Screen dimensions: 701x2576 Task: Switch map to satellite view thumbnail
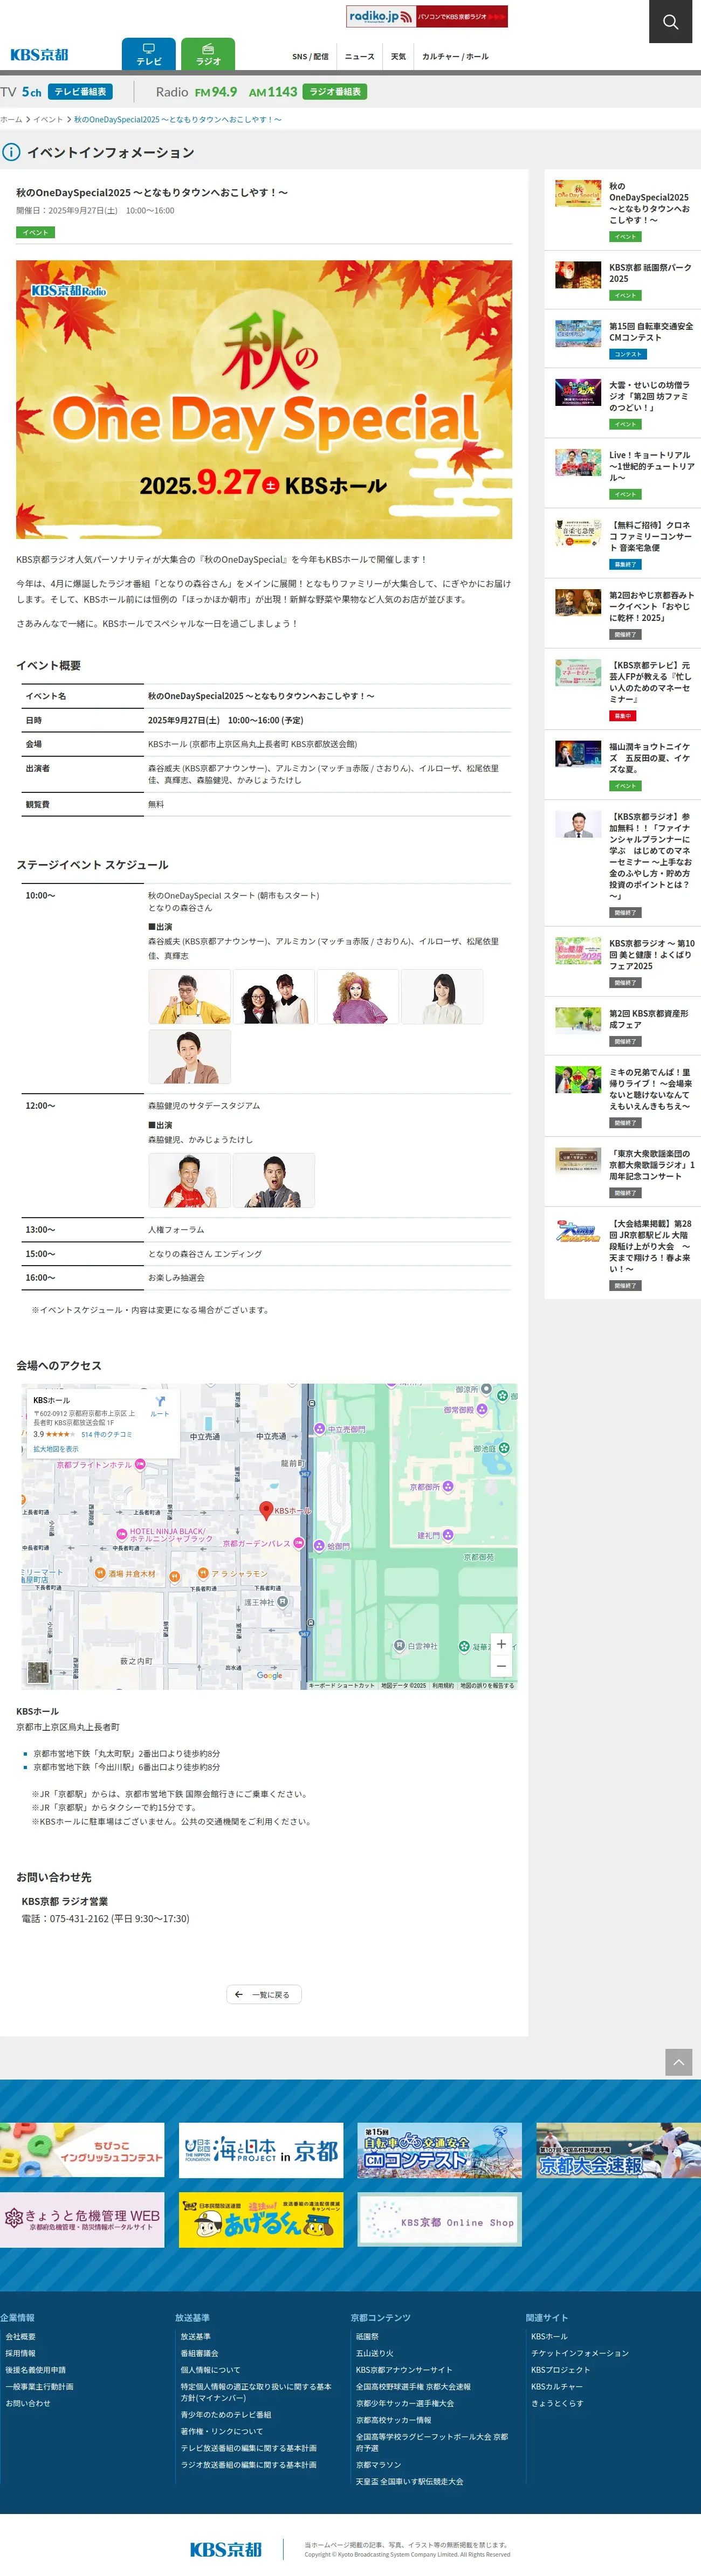tap(38, 1672)
